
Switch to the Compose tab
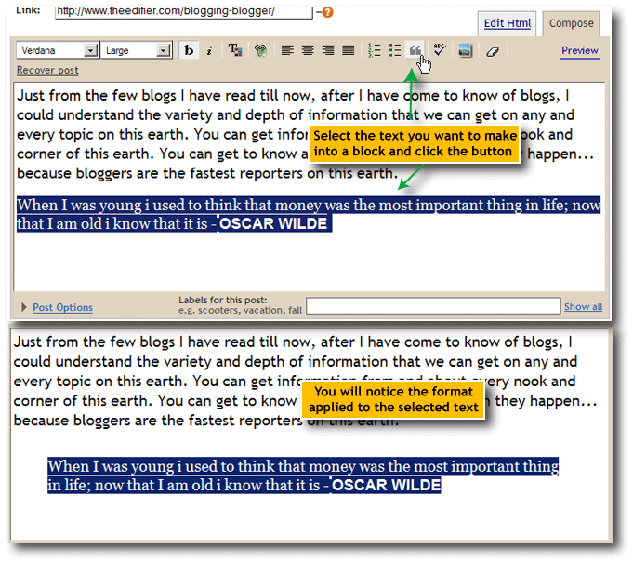[x=572, y=23]
